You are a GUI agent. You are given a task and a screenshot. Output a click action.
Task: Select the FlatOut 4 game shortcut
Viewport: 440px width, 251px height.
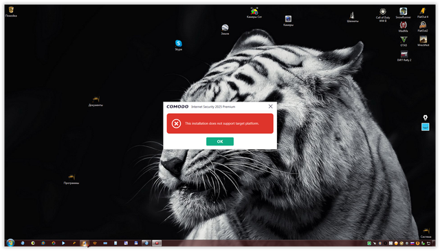[423, 13]
